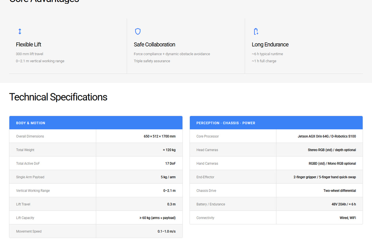Select the 'Wired, WiFi' value

point(348,218)
